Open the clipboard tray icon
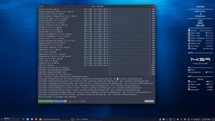The height and width of the screenshot is (121, 215). click(x=174, y=119)
